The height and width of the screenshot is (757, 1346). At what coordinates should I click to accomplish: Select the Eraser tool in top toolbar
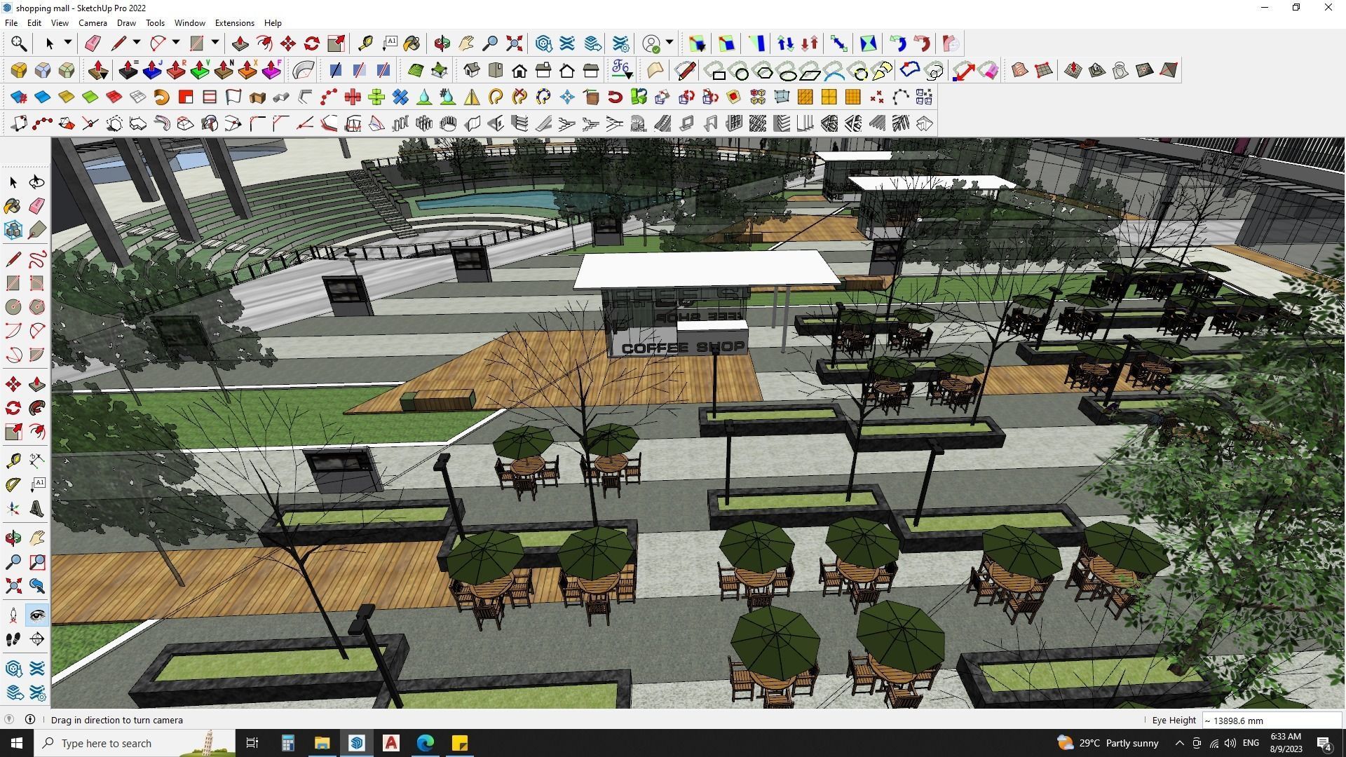93,43
